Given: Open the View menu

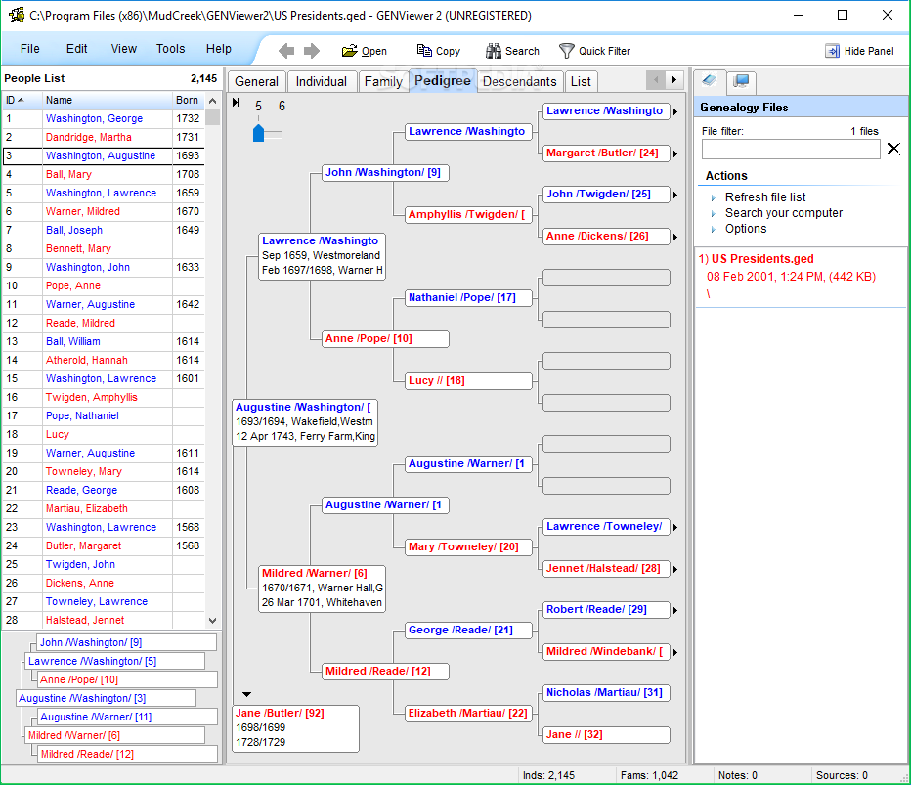Looking at the screenshot, I should 124,49.
